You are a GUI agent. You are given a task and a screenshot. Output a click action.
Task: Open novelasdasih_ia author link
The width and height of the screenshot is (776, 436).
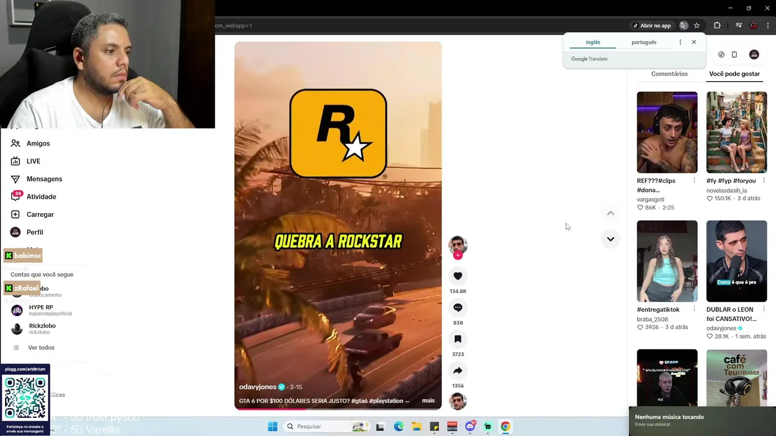coord(726,190)
